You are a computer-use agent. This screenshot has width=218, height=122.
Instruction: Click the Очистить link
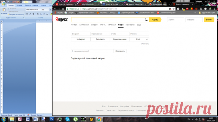click(x=145, y=44)
